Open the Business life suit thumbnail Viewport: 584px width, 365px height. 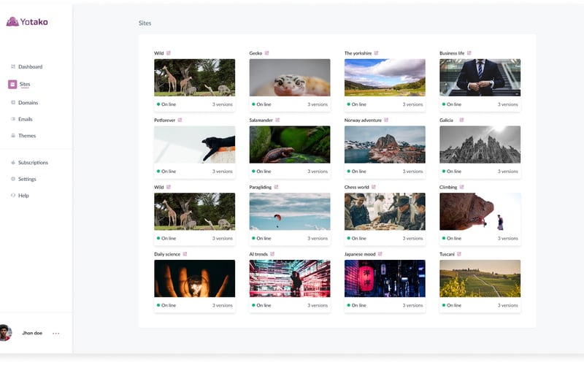(480, 77)
